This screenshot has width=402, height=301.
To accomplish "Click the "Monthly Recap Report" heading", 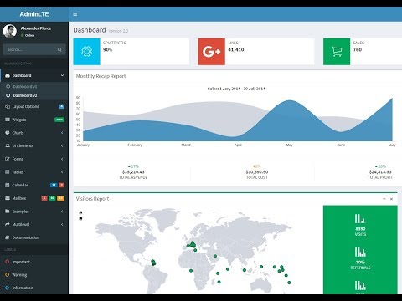I will tap(100, 76).
